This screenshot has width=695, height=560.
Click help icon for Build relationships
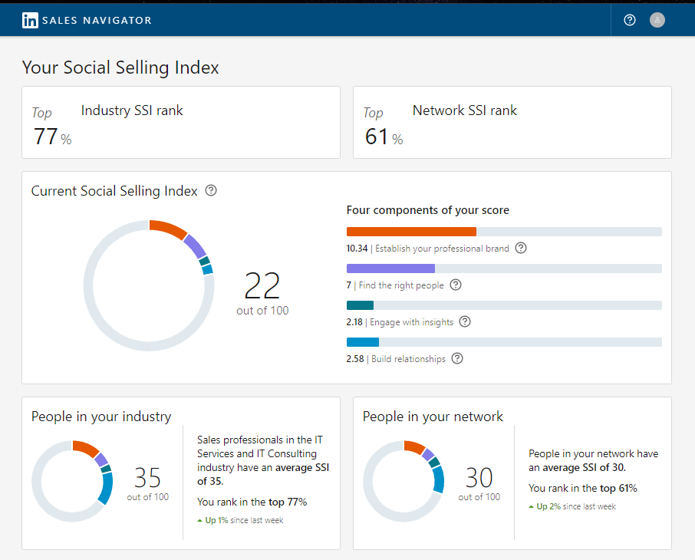click(457, 358)
